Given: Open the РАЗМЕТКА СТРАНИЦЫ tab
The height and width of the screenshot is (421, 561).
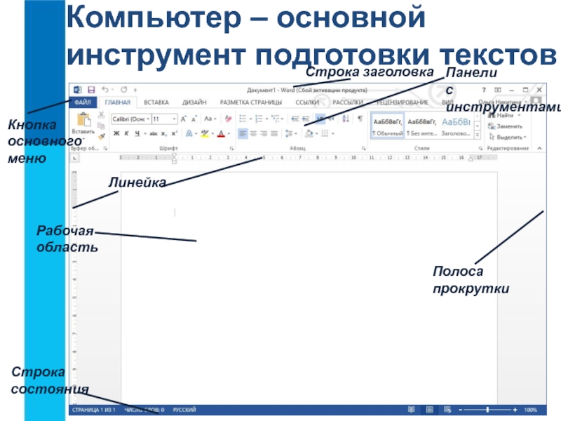Looking at the screenshot, I should (251, 102).
